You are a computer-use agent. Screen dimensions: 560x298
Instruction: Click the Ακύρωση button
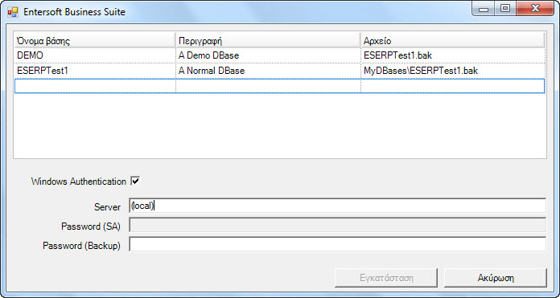[496, 278]
